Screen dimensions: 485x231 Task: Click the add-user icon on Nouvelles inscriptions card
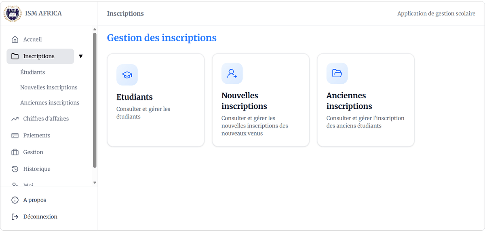(x=232, y=73)
